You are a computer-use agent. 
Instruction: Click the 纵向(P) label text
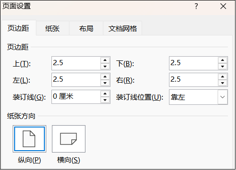(29, 160)
